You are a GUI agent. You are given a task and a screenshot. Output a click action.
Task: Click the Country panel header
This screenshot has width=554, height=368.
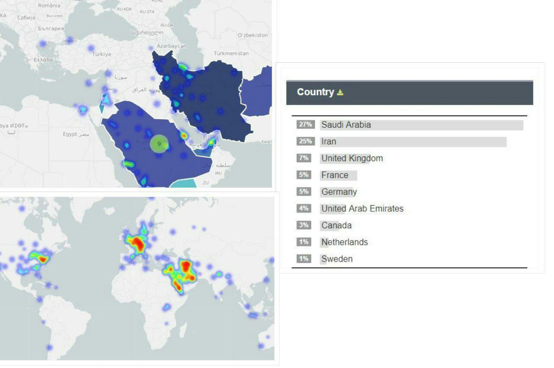click(x=409, y=92)
